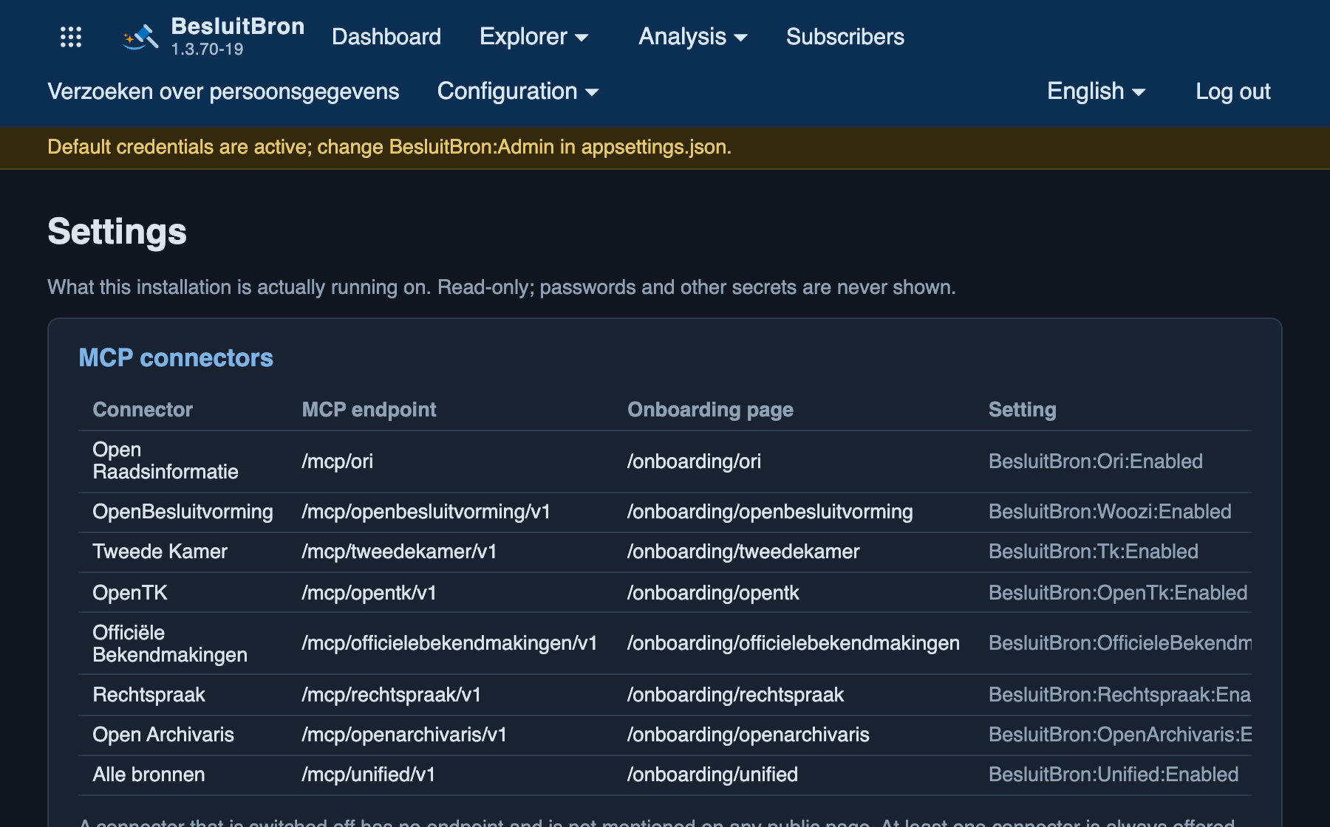The image size is (1330, 827).
Task: Click the Open Archivaris connector row
Action: pos(665,735)
